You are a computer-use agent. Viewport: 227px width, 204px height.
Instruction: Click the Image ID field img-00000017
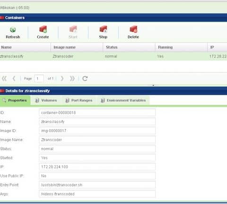coord(97,131)
